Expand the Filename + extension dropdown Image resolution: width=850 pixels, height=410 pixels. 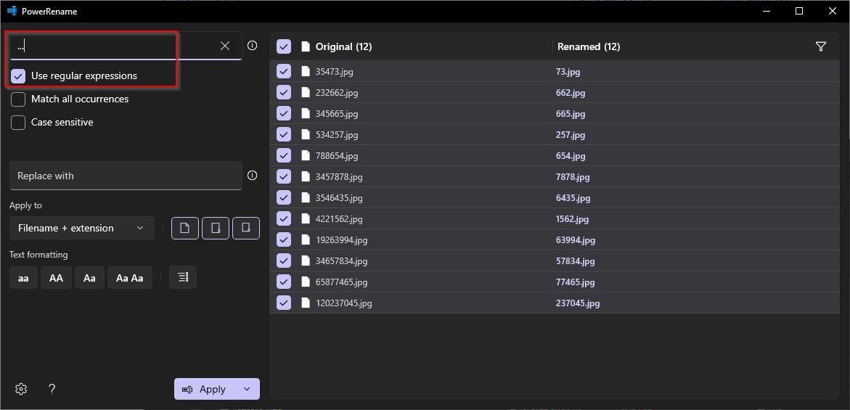click(81, 228)
